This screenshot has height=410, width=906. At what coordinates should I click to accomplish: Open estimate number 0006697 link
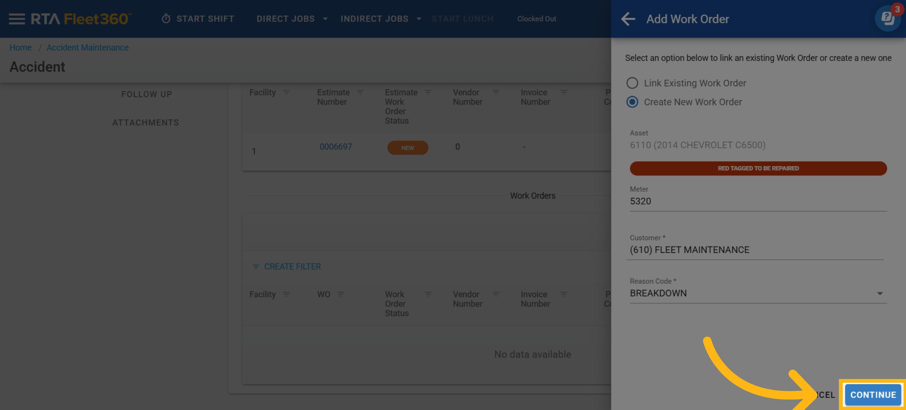click(x=336, y=147)
